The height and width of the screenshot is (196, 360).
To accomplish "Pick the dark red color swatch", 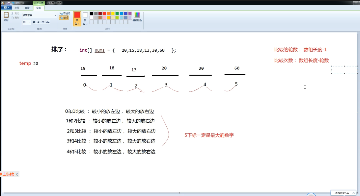I will (x=100, y=13).
